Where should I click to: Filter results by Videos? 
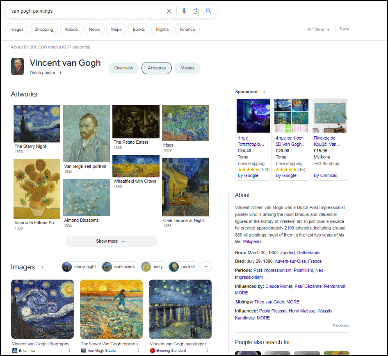[x=71, y=29]
